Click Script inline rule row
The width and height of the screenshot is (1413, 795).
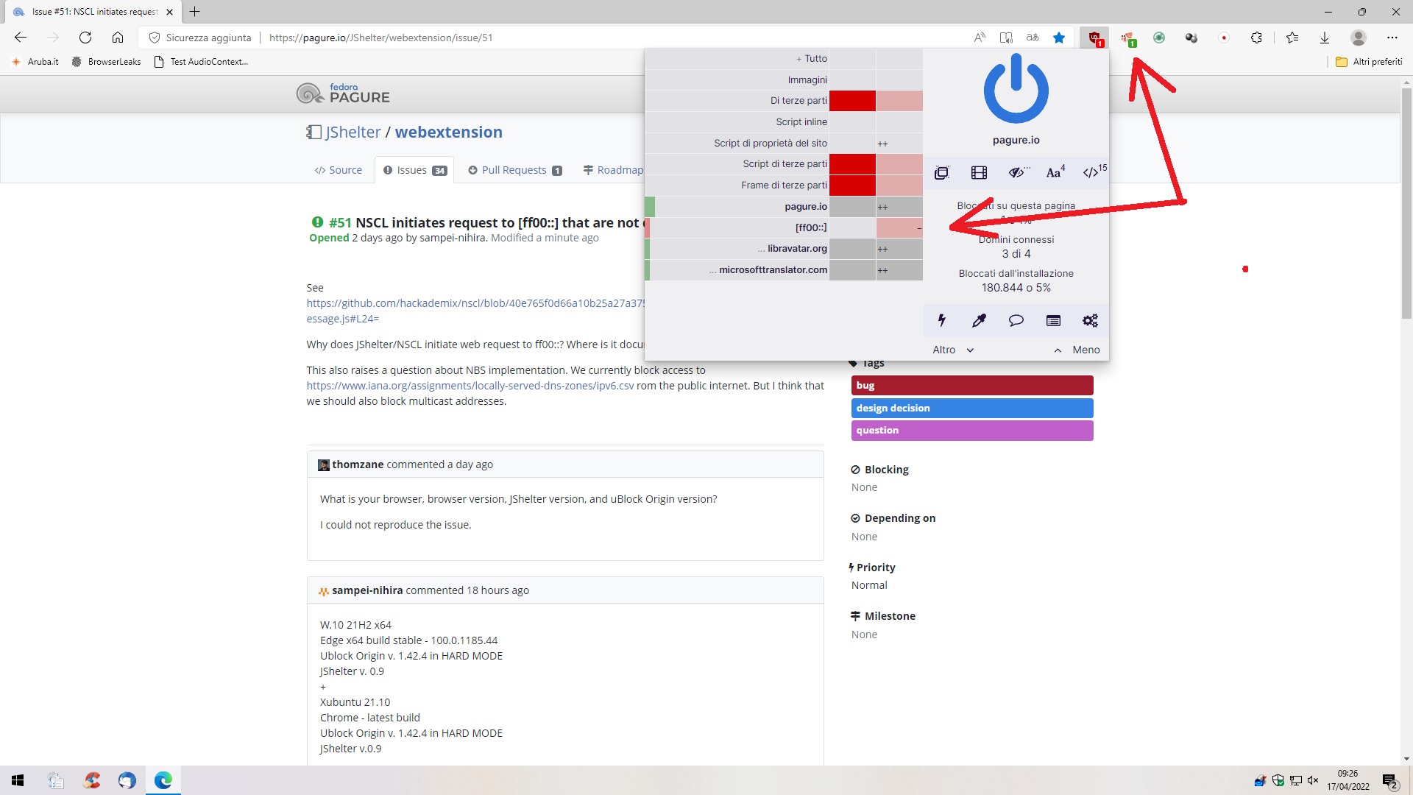click(x=737, y=122)
